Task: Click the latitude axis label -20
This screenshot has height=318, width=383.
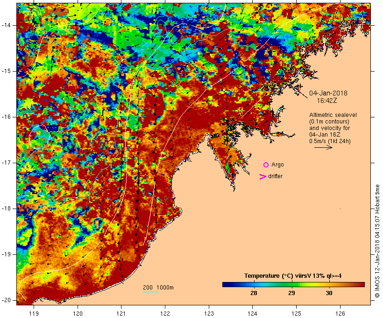Action: [6, 300]
